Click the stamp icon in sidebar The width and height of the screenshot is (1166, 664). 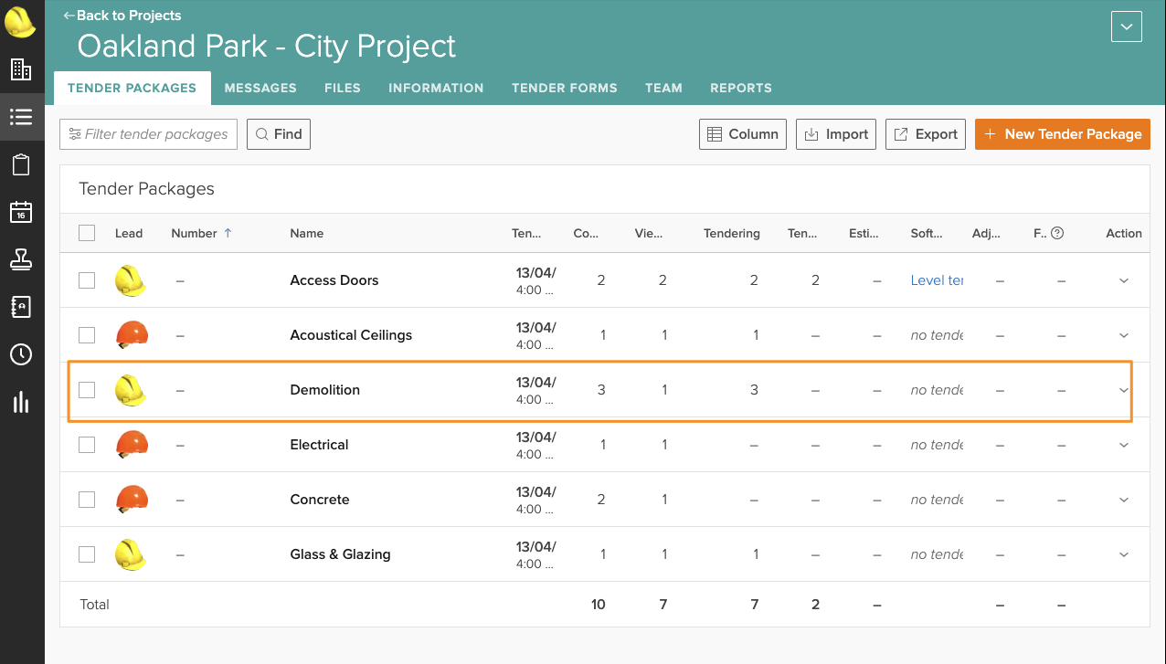click(x=21, y=259)
